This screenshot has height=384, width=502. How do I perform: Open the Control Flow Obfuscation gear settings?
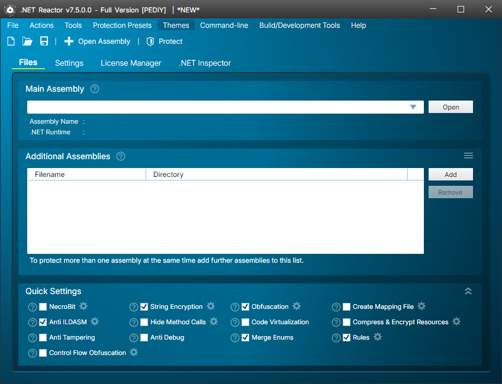pos(134,352)
